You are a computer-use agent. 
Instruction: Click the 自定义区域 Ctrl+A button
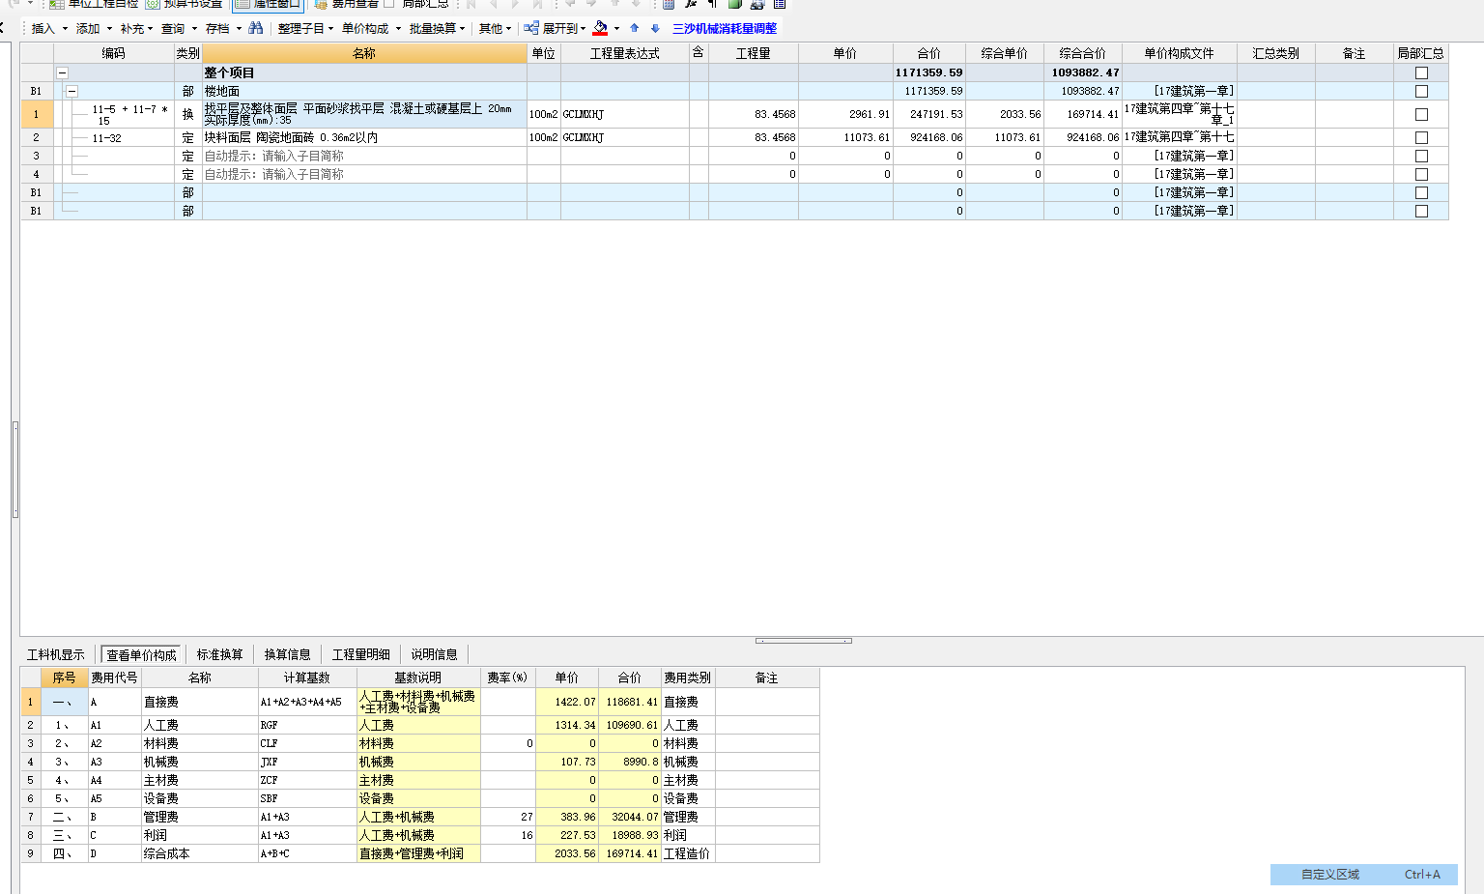tap(1364, 874)
